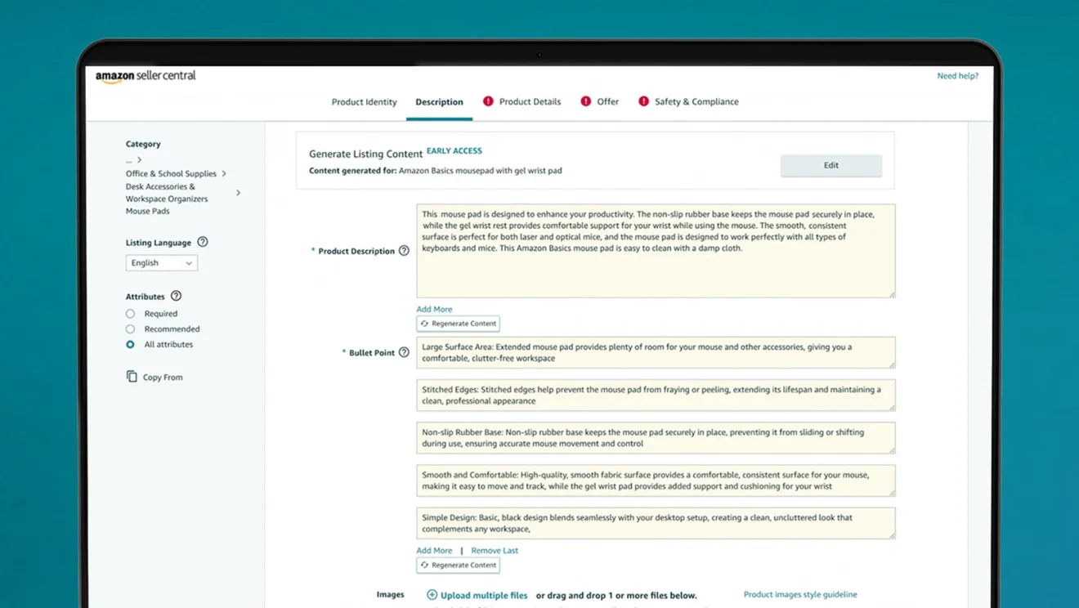Click Regenerate Content under the Product Description
The image size is (1079, 608).
pyautogui.click(x=458, y=324)
